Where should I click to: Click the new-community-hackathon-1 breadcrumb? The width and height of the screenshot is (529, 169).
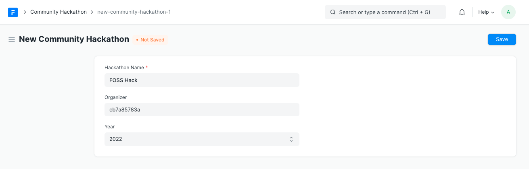coord(134,12)
